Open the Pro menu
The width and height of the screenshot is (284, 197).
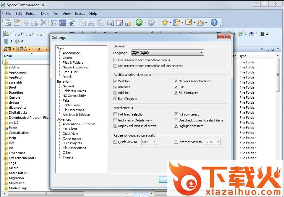[56, 13]
